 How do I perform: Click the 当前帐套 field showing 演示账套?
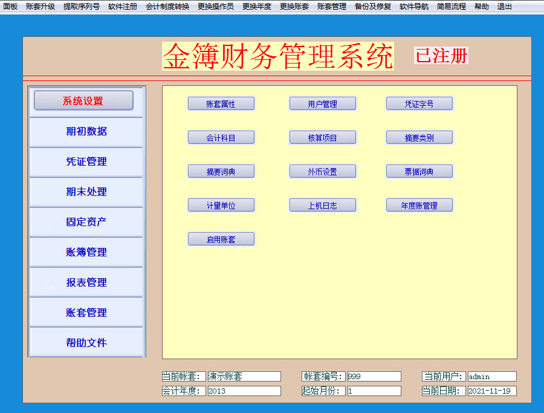point(244,376)
